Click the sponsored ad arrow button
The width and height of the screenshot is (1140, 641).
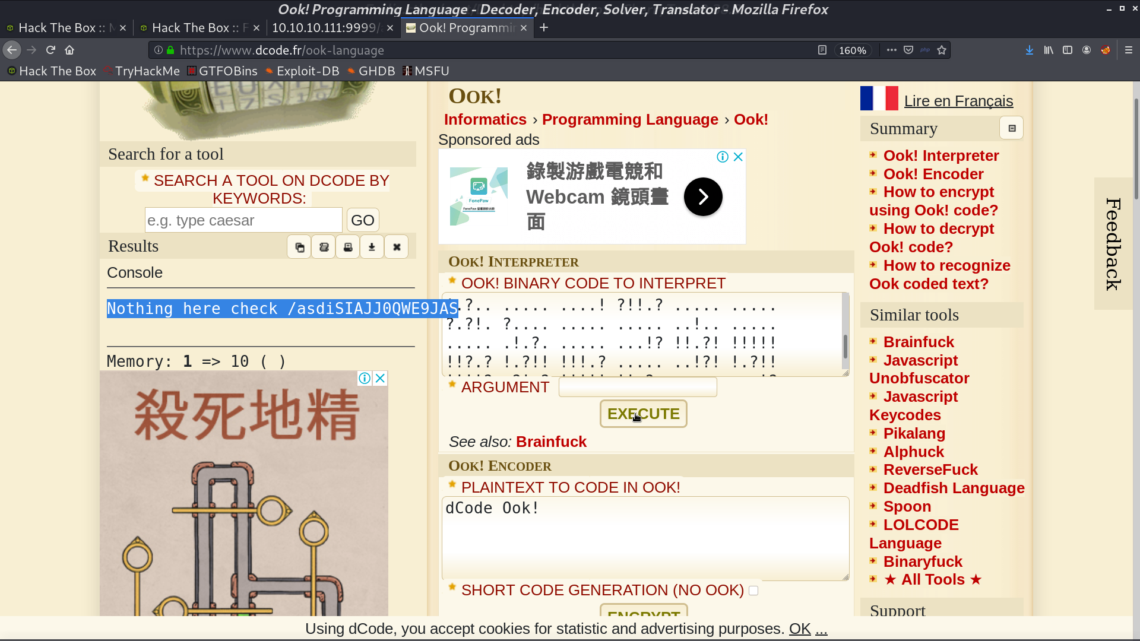[x=703, y=197]
